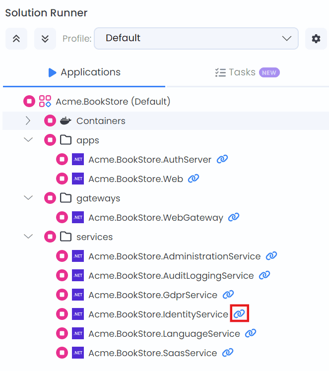Toggle run state of Containers group
329x371 pixels.
[50, 121]
